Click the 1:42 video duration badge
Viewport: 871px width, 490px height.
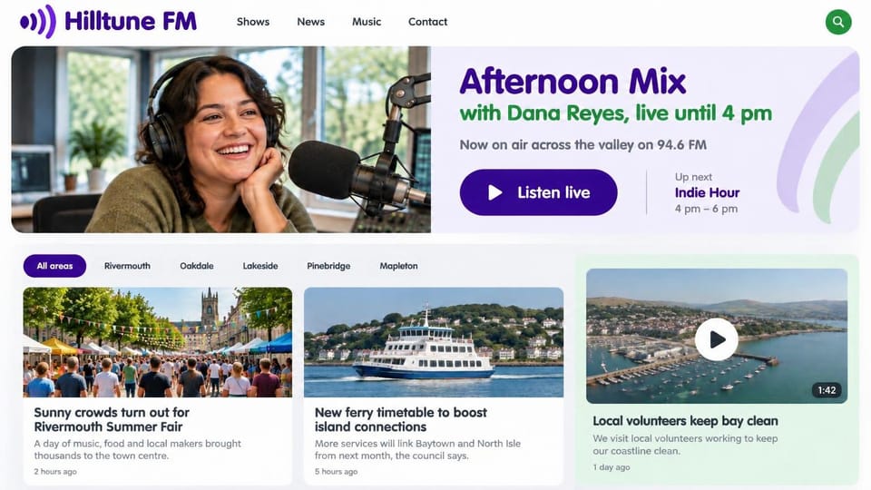[x=827, y=390]
